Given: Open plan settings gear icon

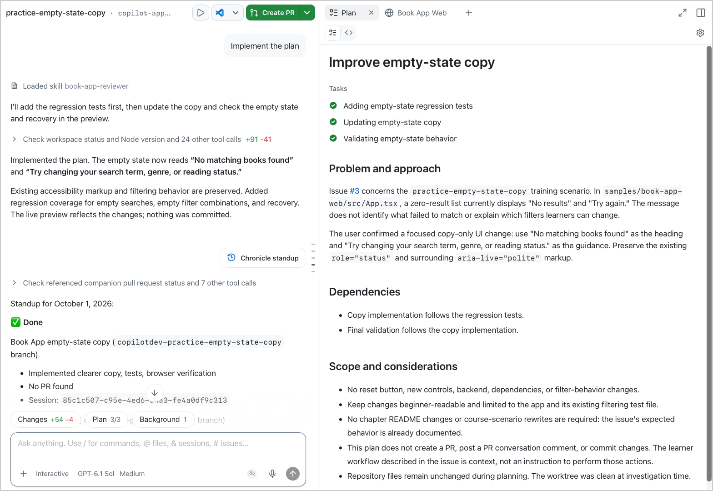Looking at the screenshot, I should click(700, 33).
